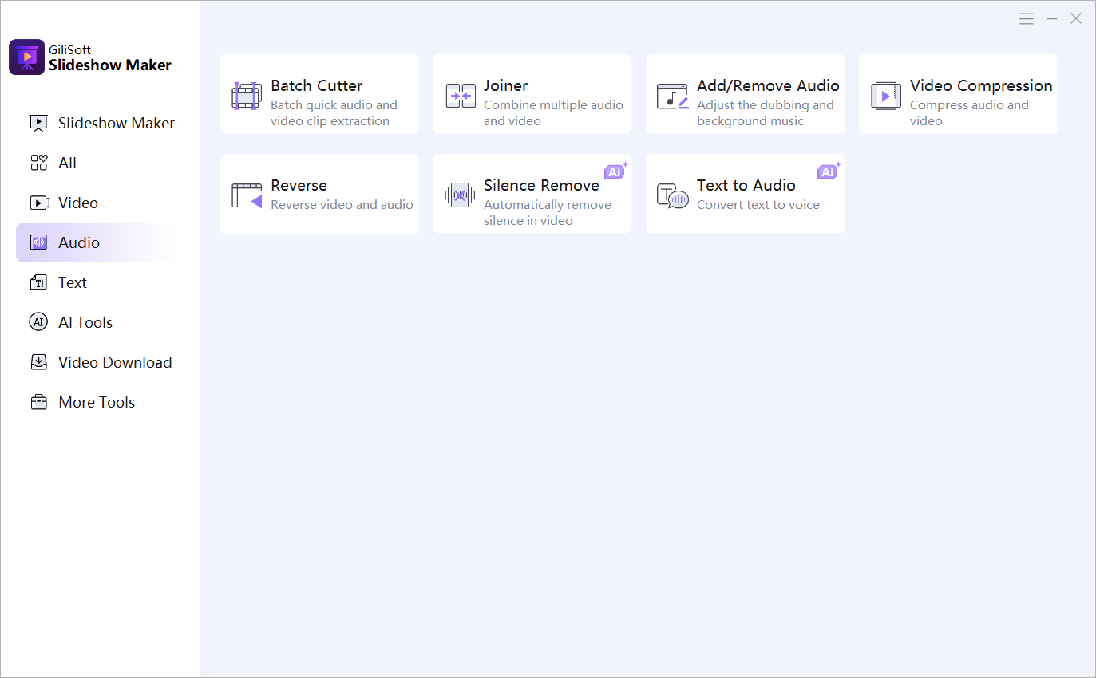Open the hamburger menu in title bar

coord(1027,19)
